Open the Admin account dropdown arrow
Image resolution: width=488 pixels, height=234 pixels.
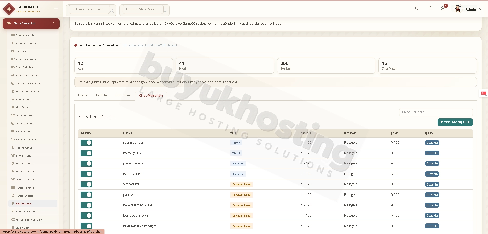[480, 9]
